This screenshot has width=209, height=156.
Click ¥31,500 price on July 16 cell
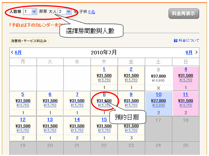pos(131,126)
